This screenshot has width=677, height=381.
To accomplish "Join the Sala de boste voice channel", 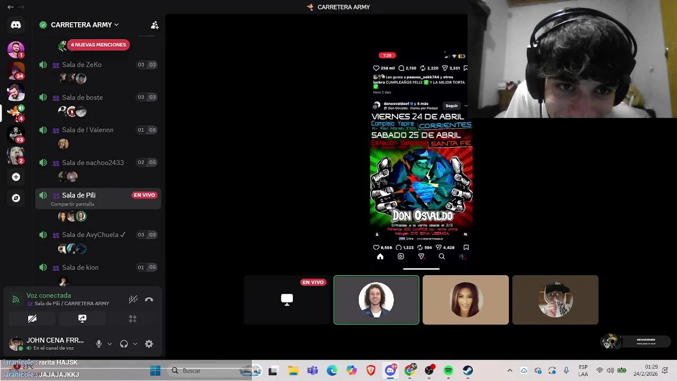I will (x=98, y=97).
